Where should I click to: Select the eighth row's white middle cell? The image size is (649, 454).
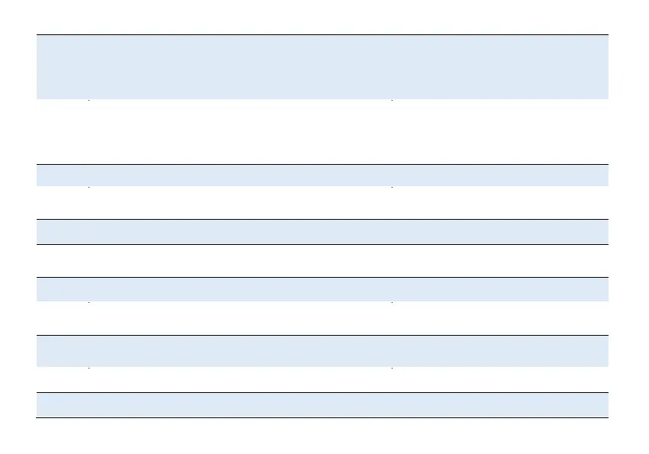pyautogui.click(x=241, y=317)
